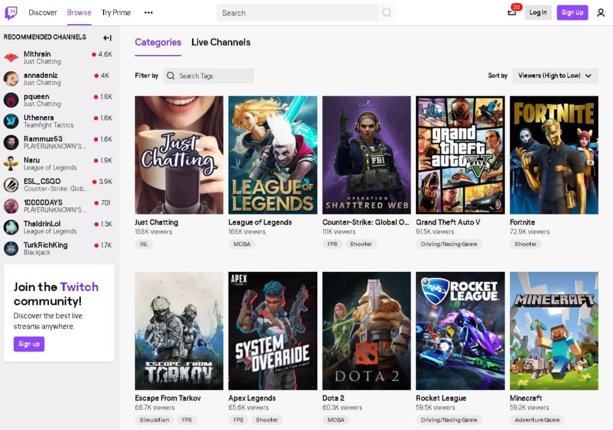Open TurkRichKing channel name in sidebar

(x=45, y=245)
